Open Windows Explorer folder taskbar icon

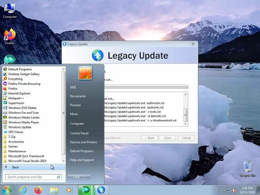pos(54,190)
